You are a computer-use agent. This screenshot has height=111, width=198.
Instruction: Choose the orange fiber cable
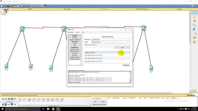point(39,100)
